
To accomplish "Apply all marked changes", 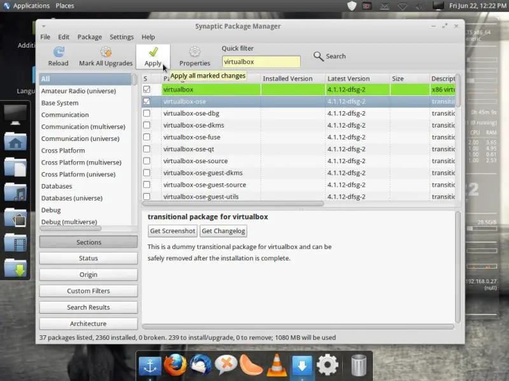I will 153,53.
